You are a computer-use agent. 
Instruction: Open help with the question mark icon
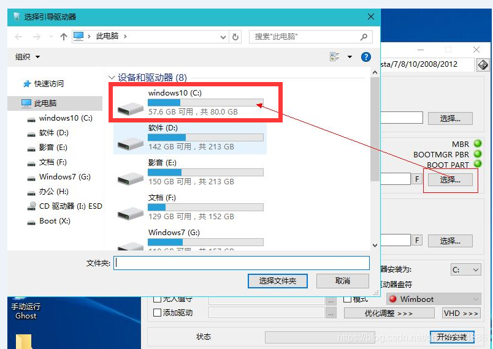[x=365, y=57]
